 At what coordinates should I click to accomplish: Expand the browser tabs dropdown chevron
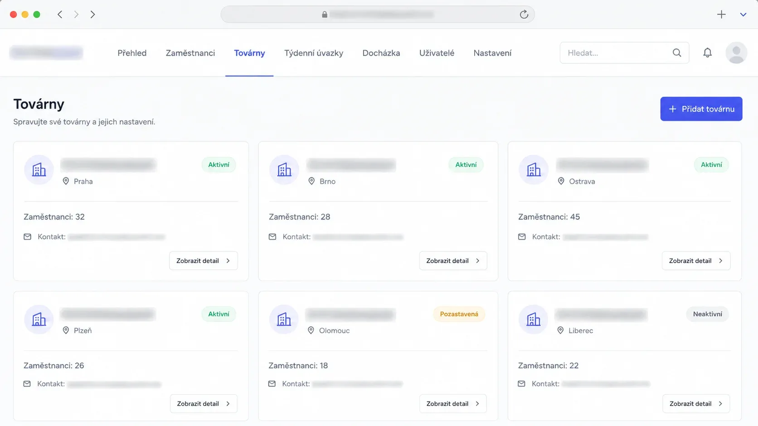[x=743, y=14]
